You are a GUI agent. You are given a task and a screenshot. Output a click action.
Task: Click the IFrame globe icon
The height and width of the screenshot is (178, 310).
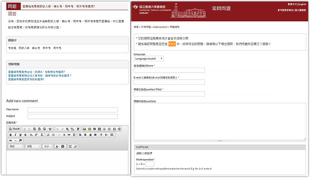[x=119, y=129]
